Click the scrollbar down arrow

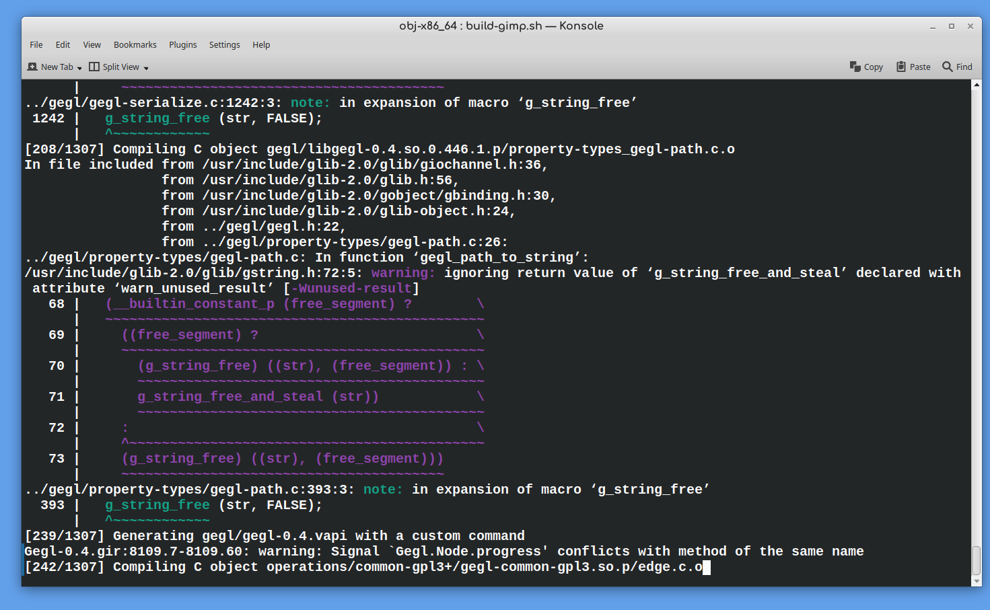pyautogui.click(x=977, y=581)
